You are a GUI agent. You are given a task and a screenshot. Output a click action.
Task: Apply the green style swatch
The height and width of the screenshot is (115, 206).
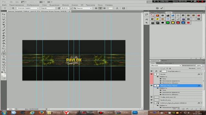pos(168,23)
